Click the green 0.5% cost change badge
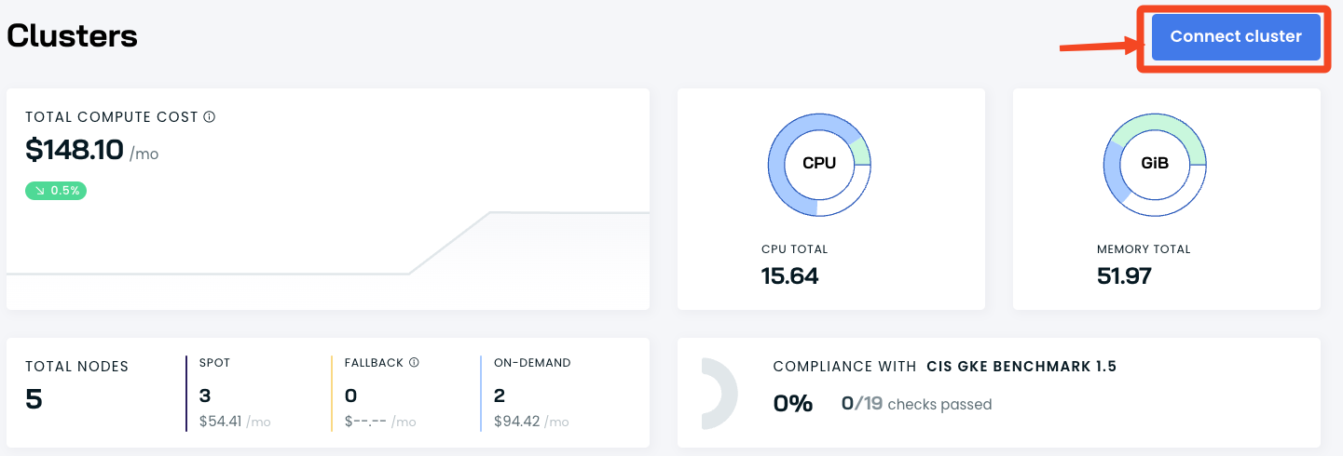 click(x=56, y=191)
